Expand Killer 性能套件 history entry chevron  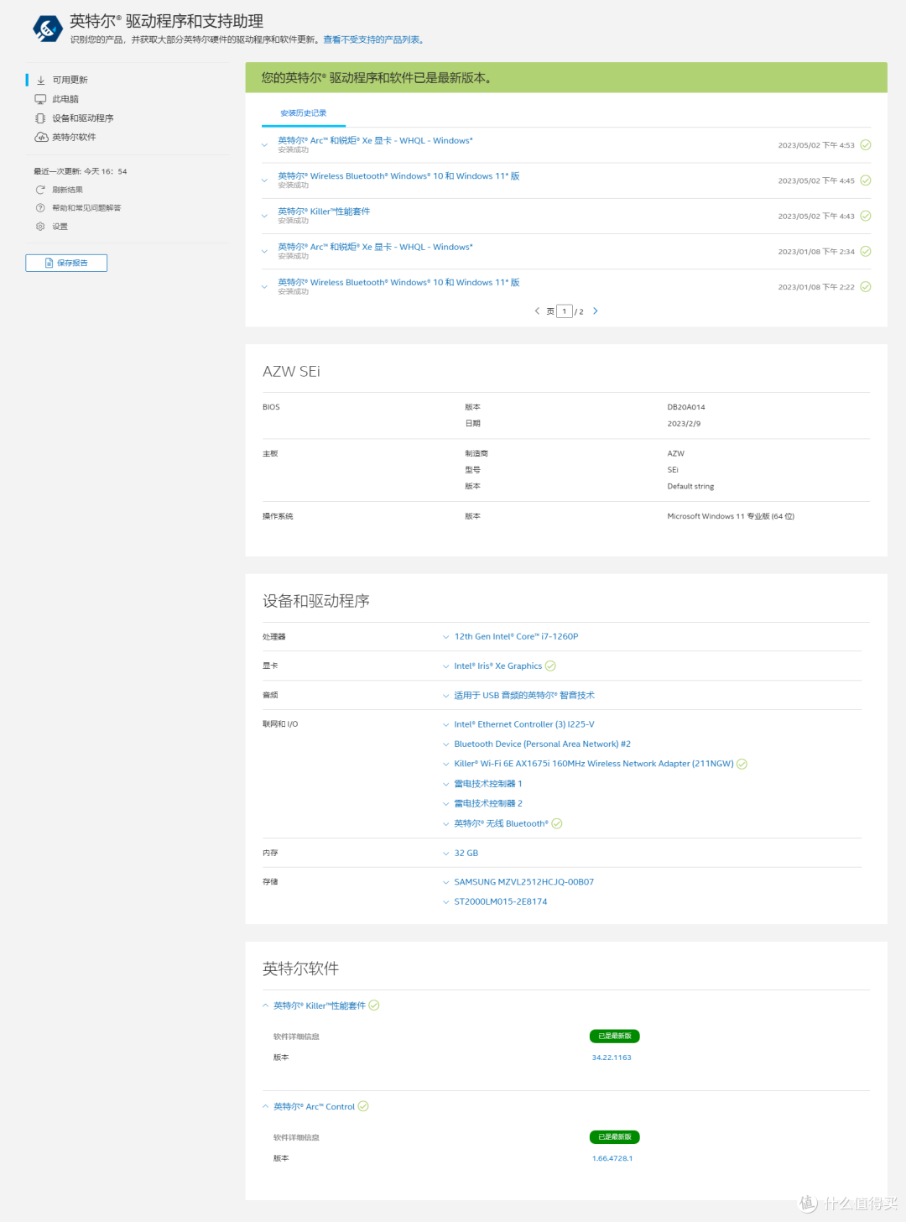coord(264,216)
